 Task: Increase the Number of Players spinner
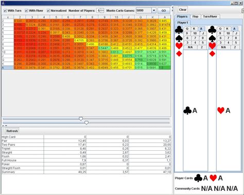pos(102,9)
